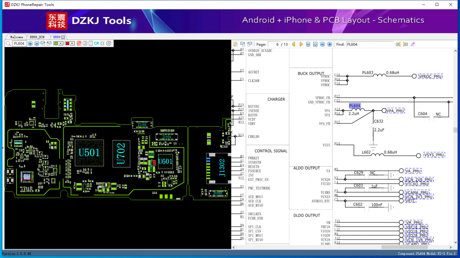Open the green color dropdown arrow

point(62,44)
